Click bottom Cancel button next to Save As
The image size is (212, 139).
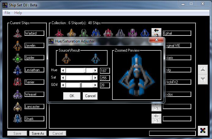pos(58,134)
